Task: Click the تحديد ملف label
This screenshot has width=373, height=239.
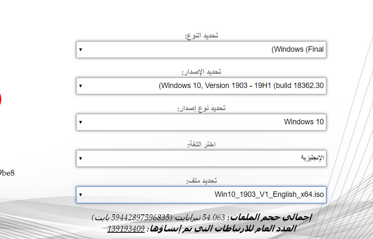Action: pyautogui.click(x=201, y=181)
